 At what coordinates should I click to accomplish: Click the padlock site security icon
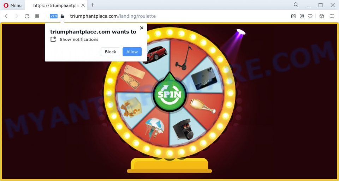62,16
